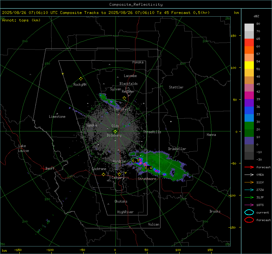
Task: Select the green 20–30 dBZ swatch
Action: (249, 126)
